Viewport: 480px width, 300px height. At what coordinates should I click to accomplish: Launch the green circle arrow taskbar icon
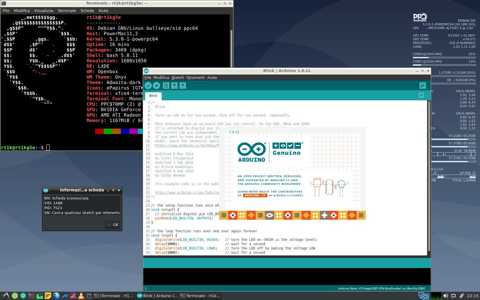[14, 296]
